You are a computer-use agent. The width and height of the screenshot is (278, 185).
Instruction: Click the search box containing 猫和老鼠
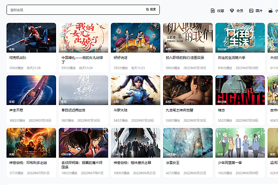[83, 10]
